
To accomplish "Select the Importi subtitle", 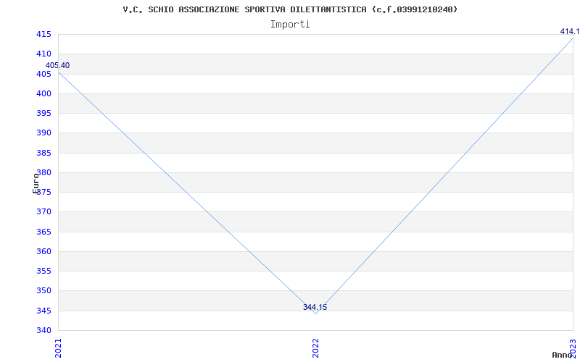I will (290, 25).
